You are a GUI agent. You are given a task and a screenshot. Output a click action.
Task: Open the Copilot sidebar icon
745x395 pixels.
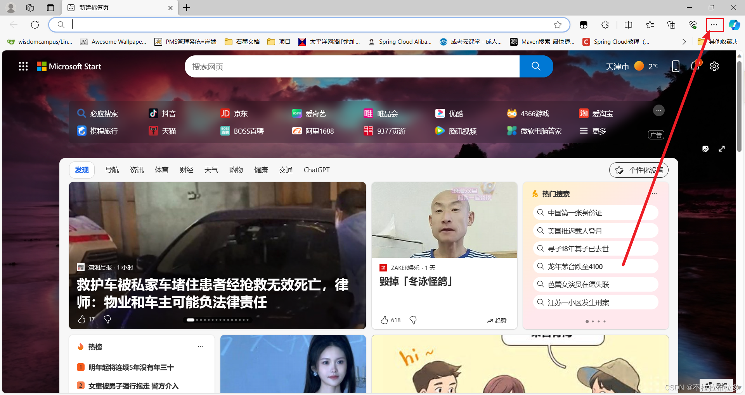[x=734, y=25]
